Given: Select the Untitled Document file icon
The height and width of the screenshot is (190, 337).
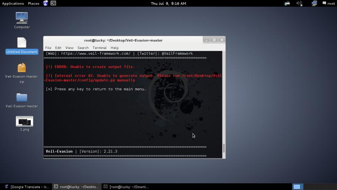Looking at the screenshot, I should point(22,43).
